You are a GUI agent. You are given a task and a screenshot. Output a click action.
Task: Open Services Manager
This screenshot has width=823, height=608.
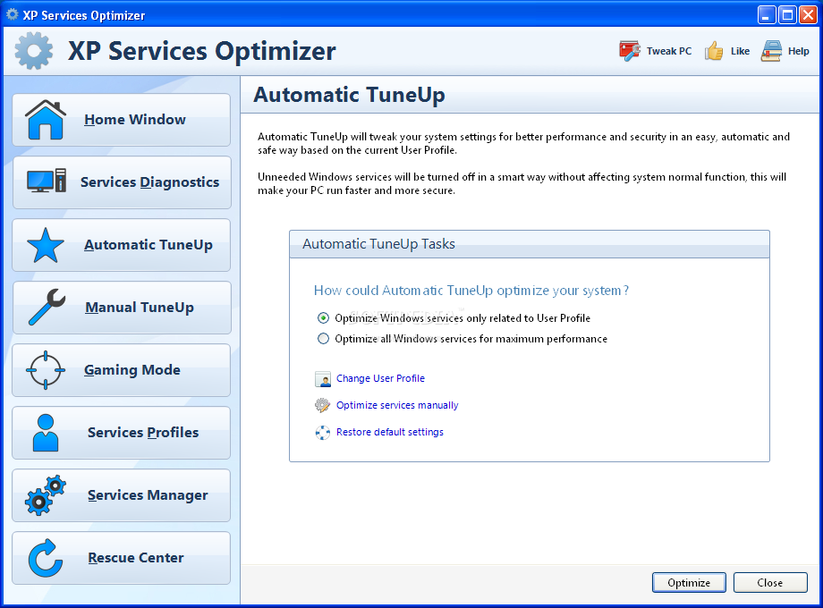click(122, 495)
